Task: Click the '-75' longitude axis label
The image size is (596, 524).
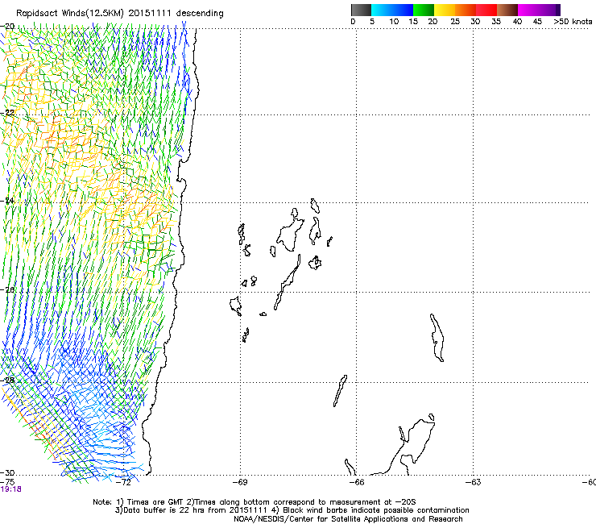Action: pyautogui.click(x=7, y=482)
